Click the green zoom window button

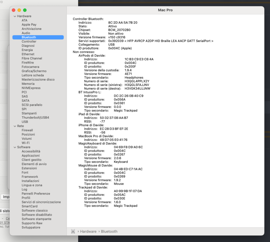(25, 10)
